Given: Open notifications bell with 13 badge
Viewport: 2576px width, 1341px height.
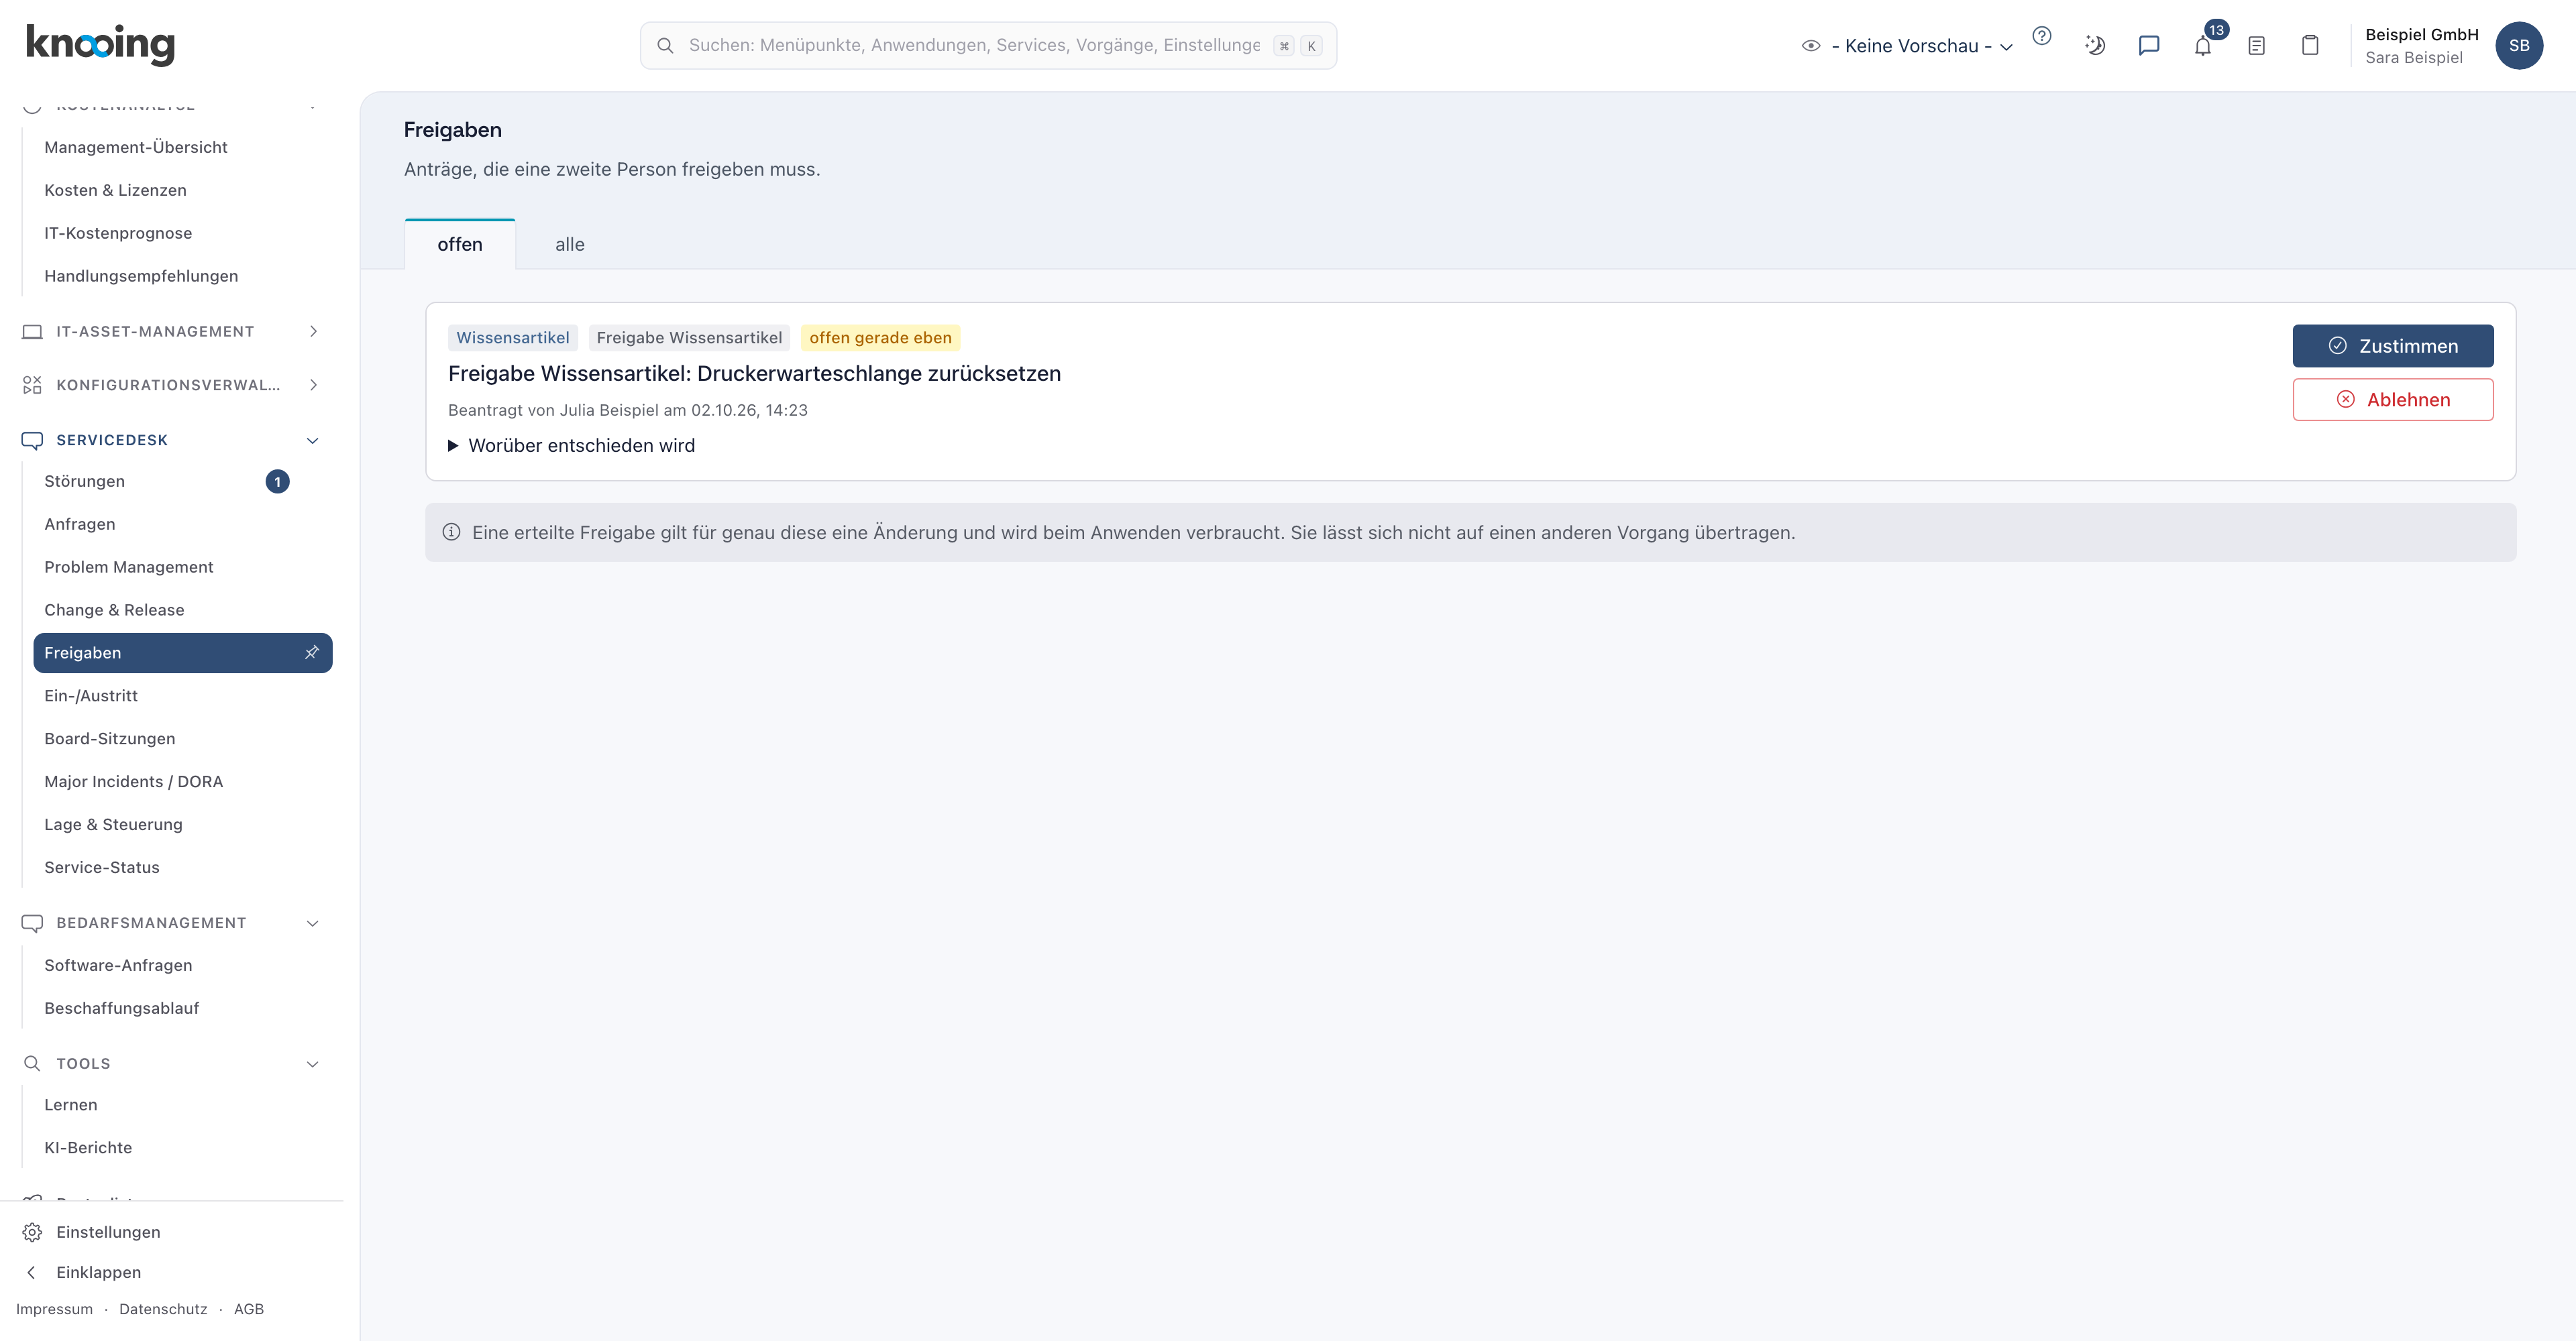Looking at the screenshot, I should pyautogui.click(x=2203, y=45).
